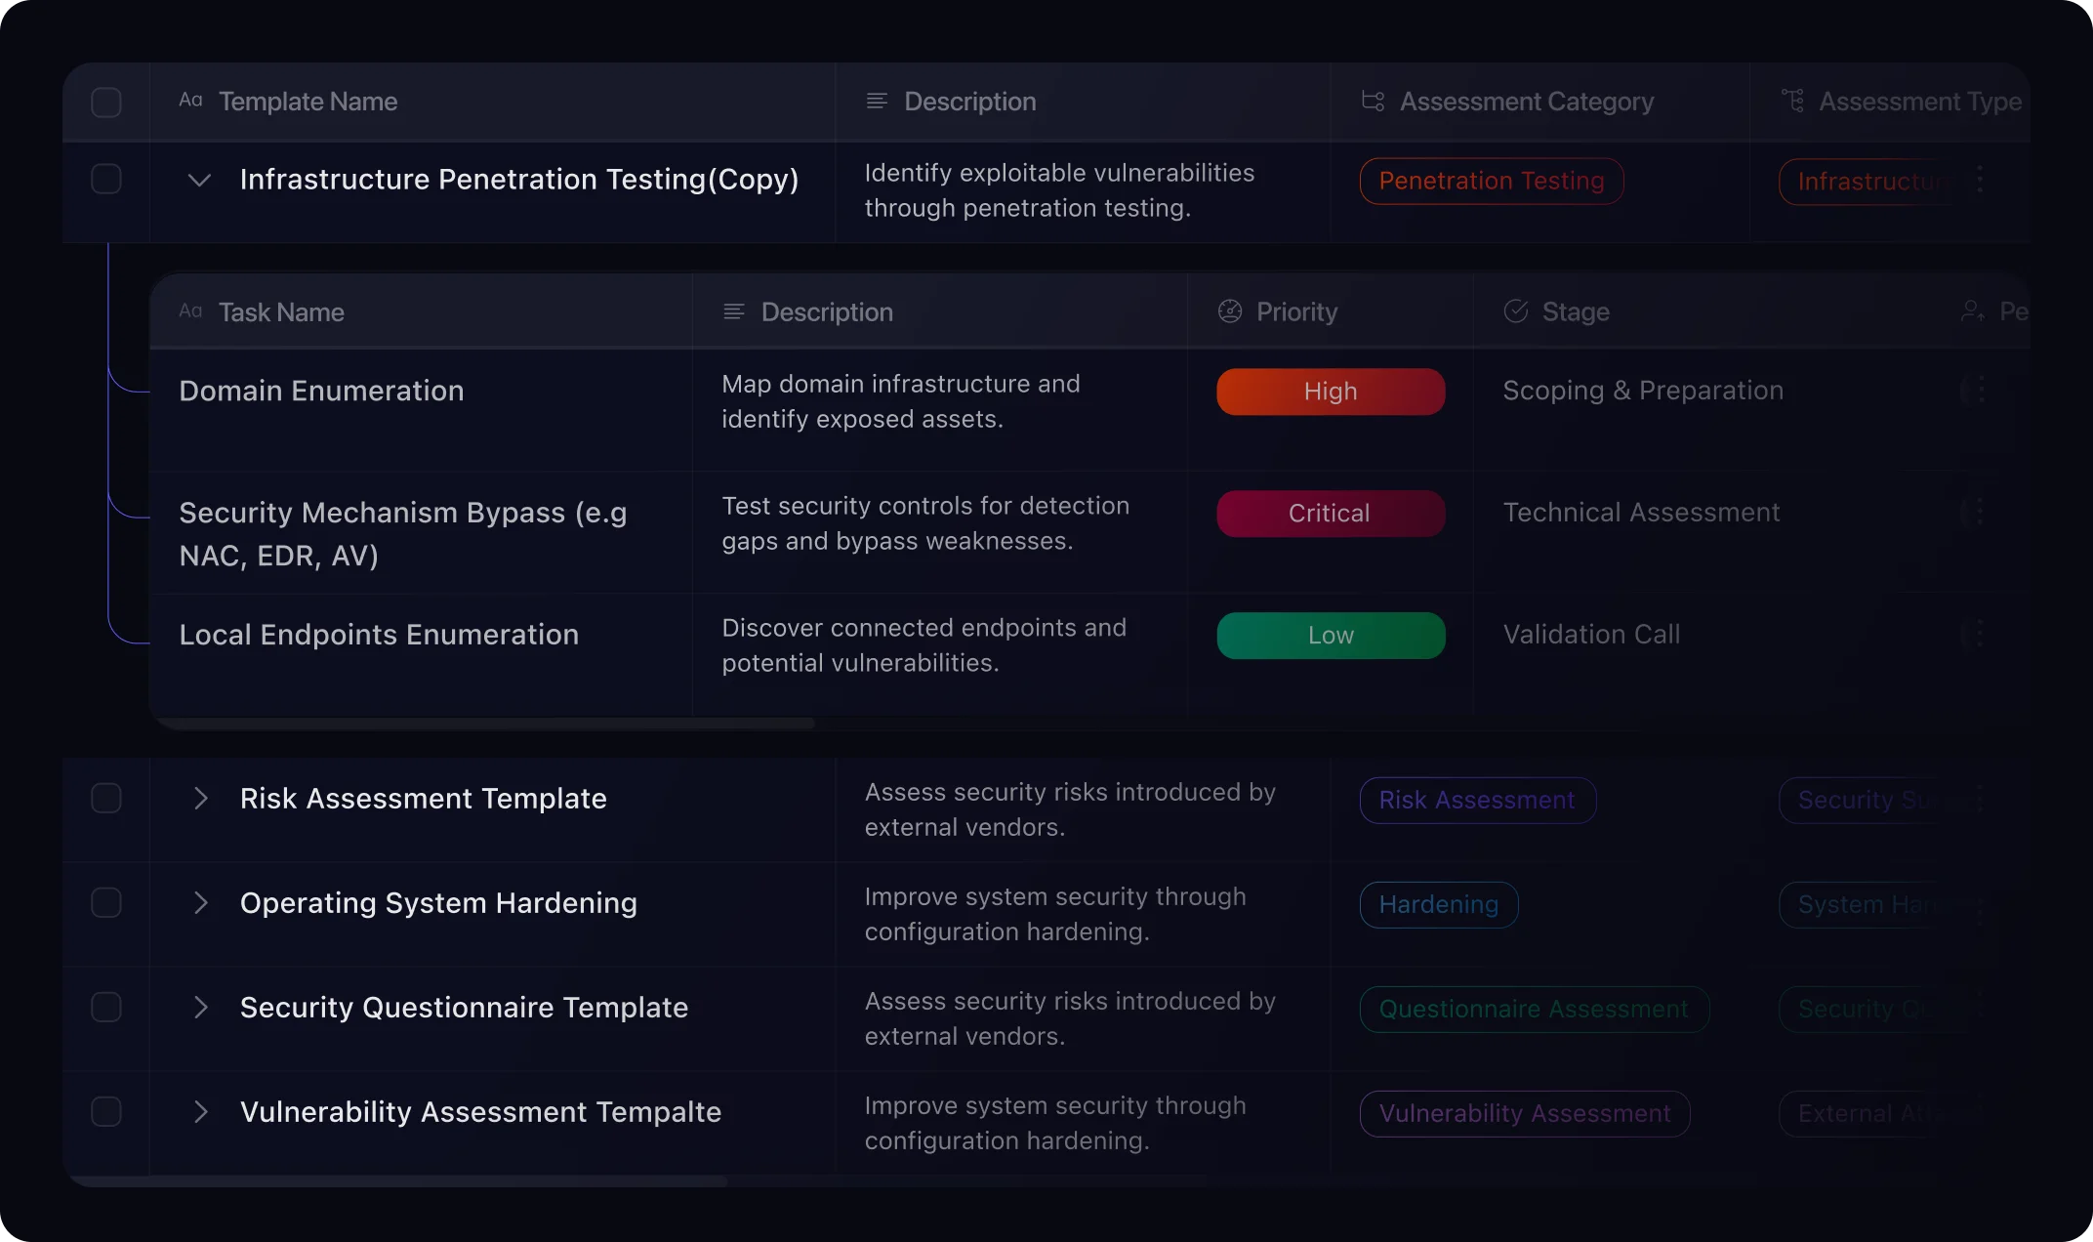The image size is (2093, 1242).
Task: Open the Security Mechanism Bypass task name
Action: point(403,533)
